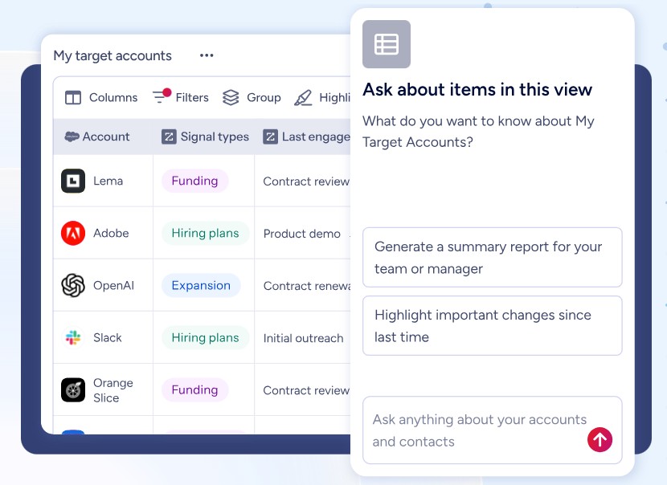This screenshot has height=485, width=667.
Task: Select the OpenAI account name
Action: tap(113, 286)
